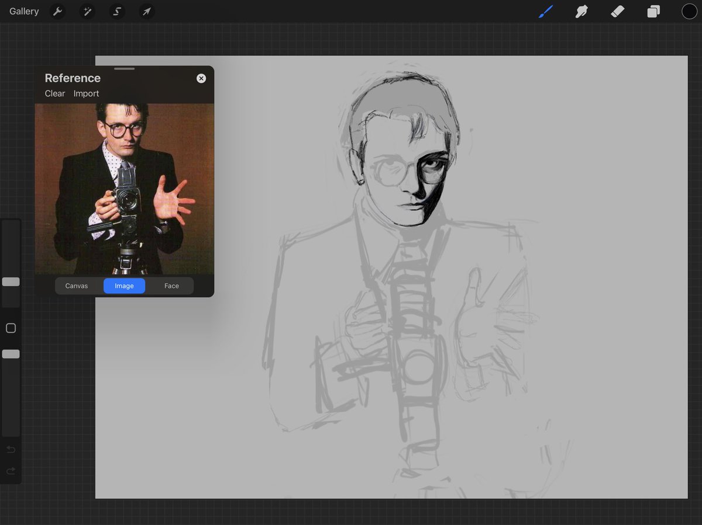Enable Face mode in the Reference panel
Image resolution: width=702 pixels, height=525 pixels.
point(171,286)
